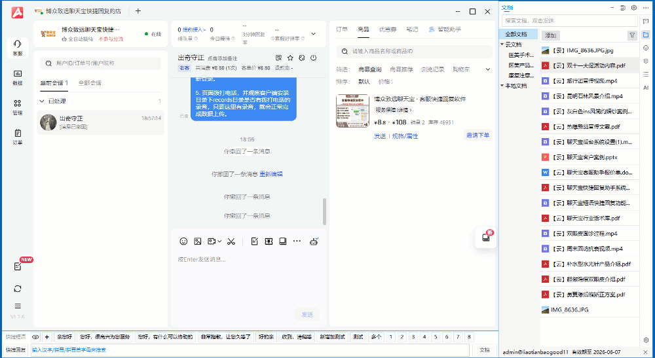Click the send image icon
The height and width of the screenshot is (358, 655).
pyautogui.click(x=198, y=241)
